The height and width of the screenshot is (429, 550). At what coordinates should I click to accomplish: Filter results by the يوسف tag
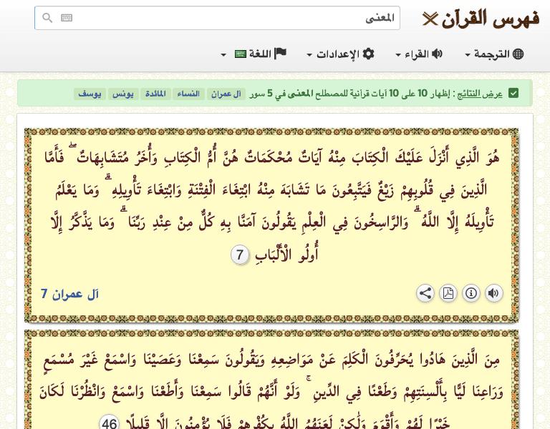click(90, 94)
